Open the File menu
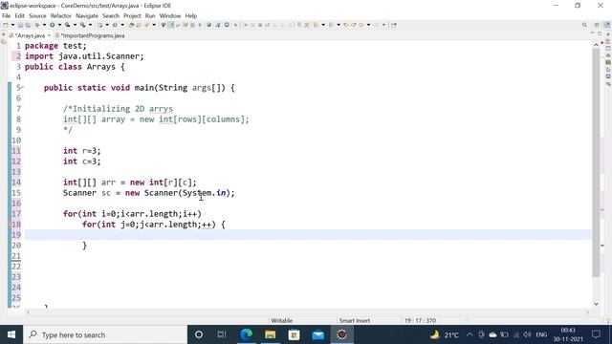The width and height of the screenshot is (612, 344). click(x=7, y=16)
